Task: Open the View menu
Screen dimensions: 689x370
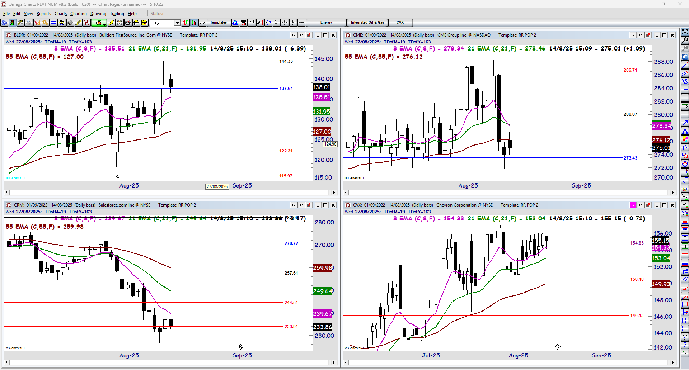Action: click(x=28, y=14)
